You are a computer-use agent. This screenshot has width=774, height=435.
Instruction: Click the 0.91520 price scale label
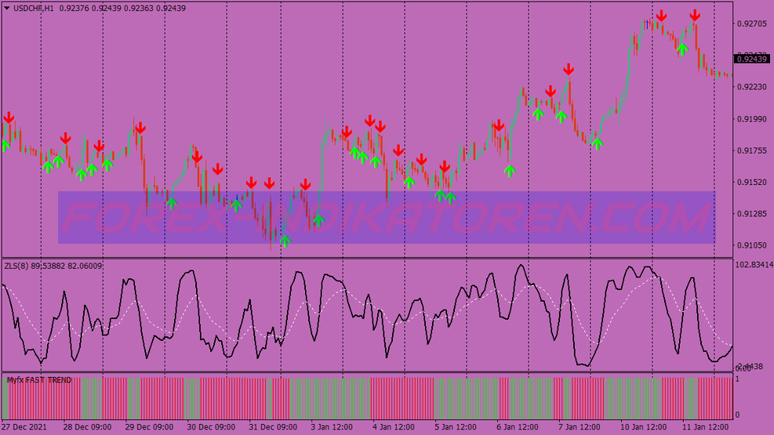pyautogui.click(x=752, y=182)
